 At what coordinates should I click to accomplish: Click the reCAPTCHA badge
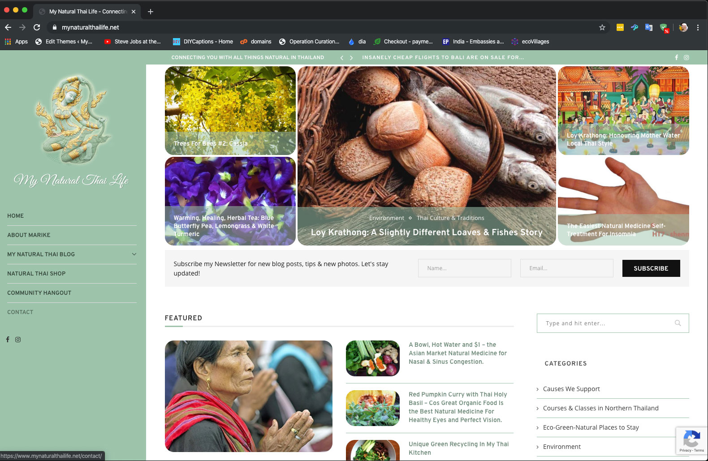[691, 441]
